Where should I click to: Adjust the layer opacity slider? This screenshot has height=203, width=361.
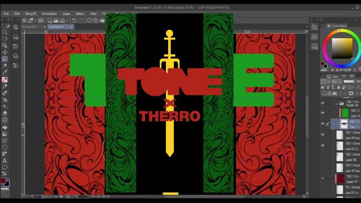349,81
